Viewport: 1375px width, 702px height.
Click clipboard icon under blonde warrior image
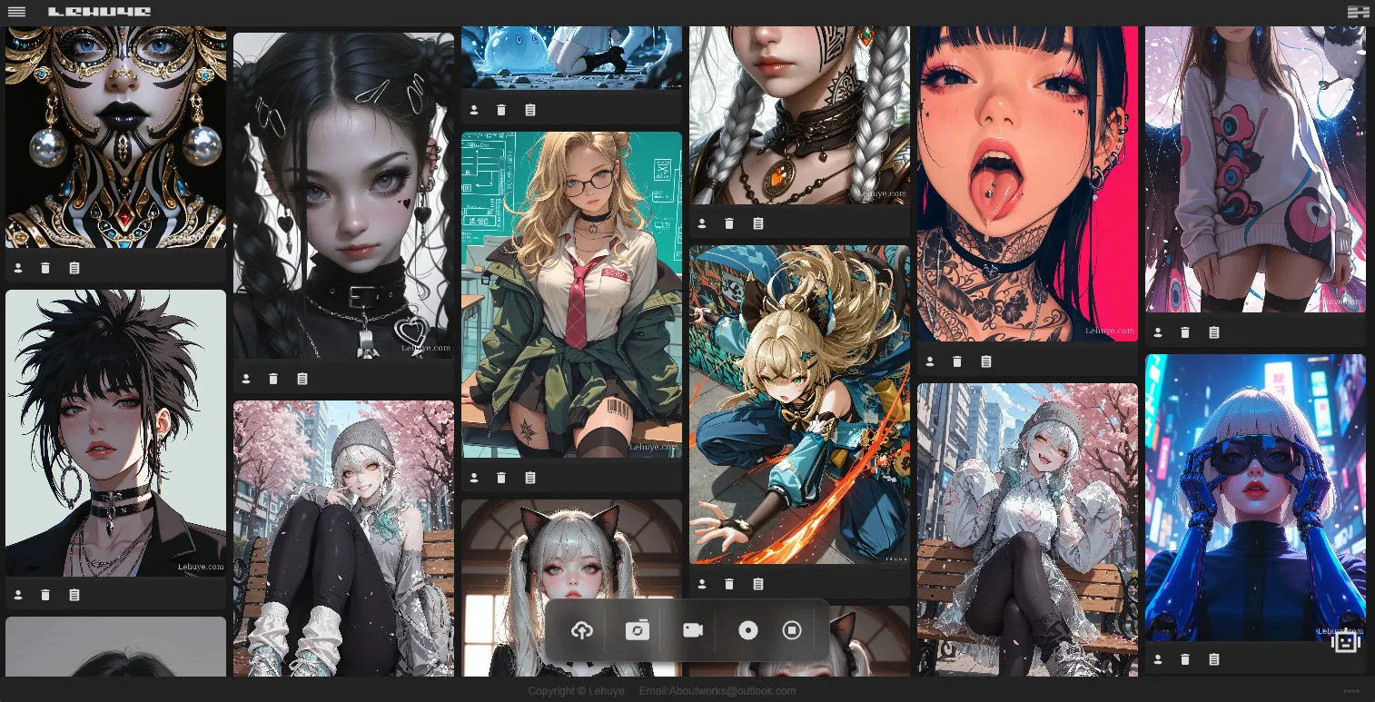click(x=758, y=584)
